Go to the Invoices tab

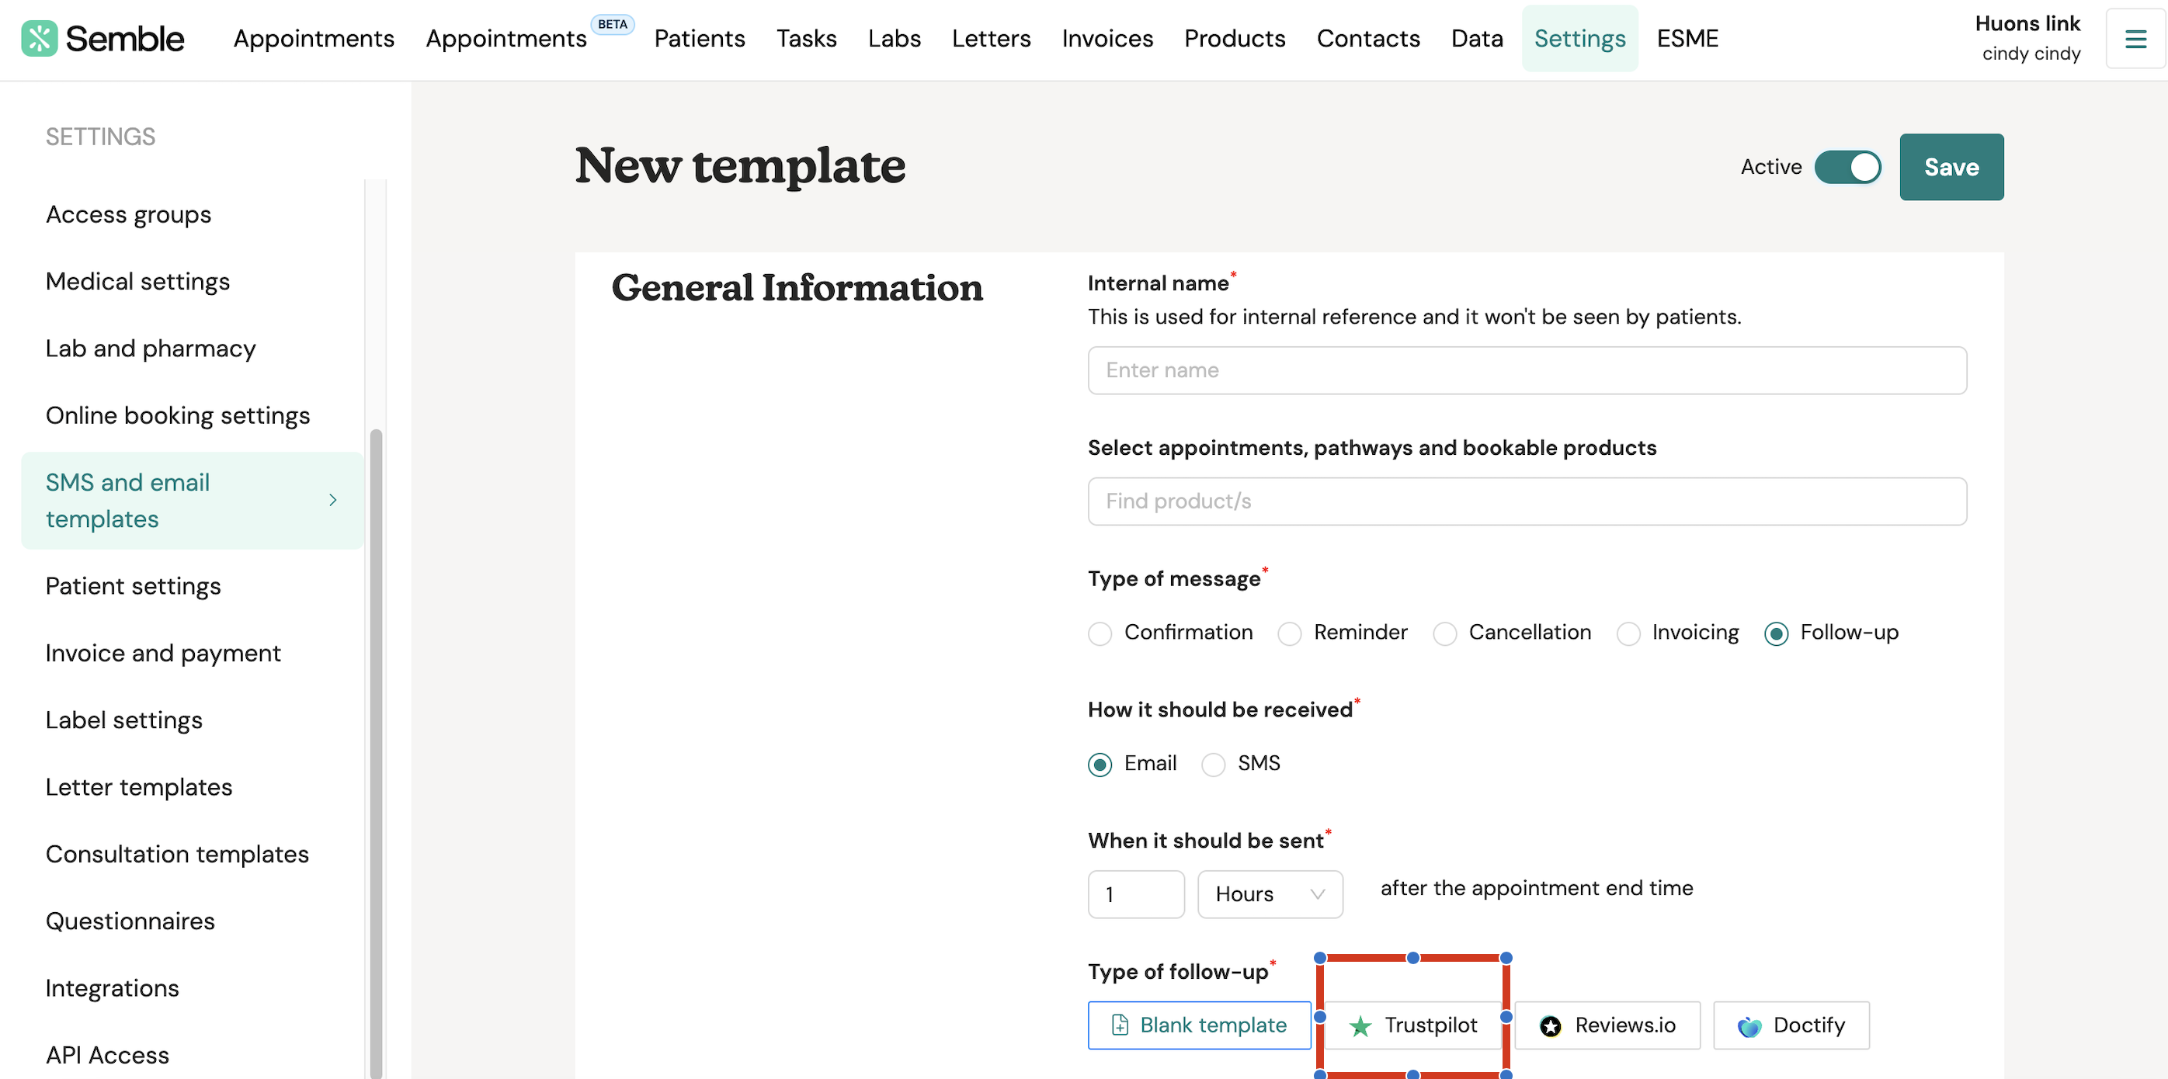(1107, 39)
